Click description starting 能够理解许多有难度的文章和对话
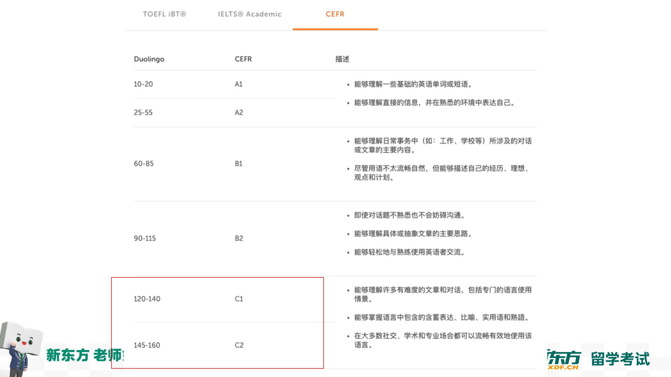 coord(443,294)
